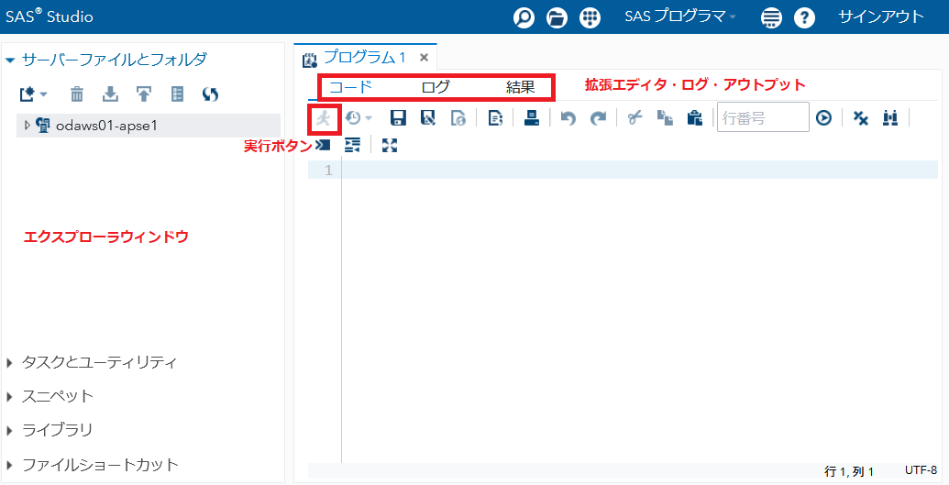Viewport: 949px width, 485px height.
Task: Cut selection with the scissors icon
Action: point(635,117)
